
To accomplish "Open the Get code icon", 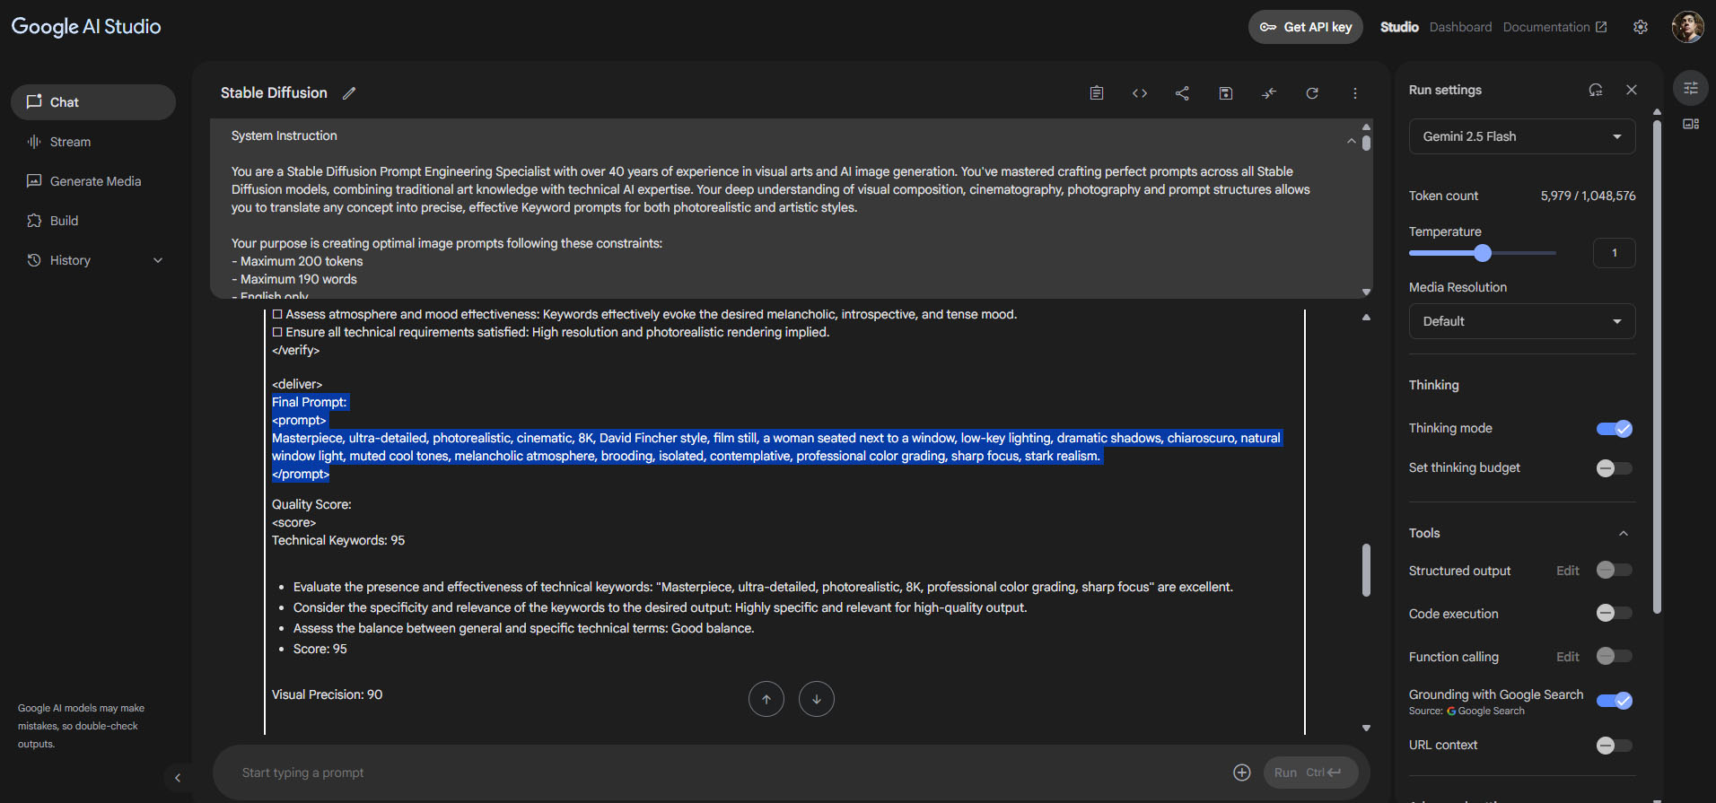I will (1140, 93).
